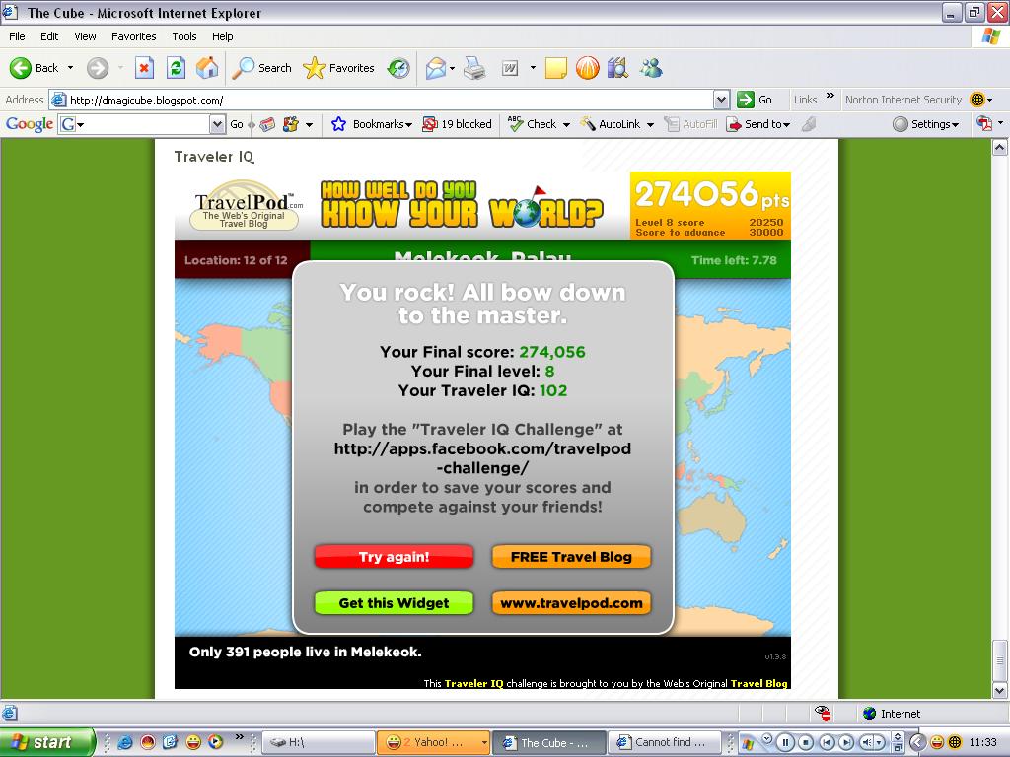Open the File menu

17,36
